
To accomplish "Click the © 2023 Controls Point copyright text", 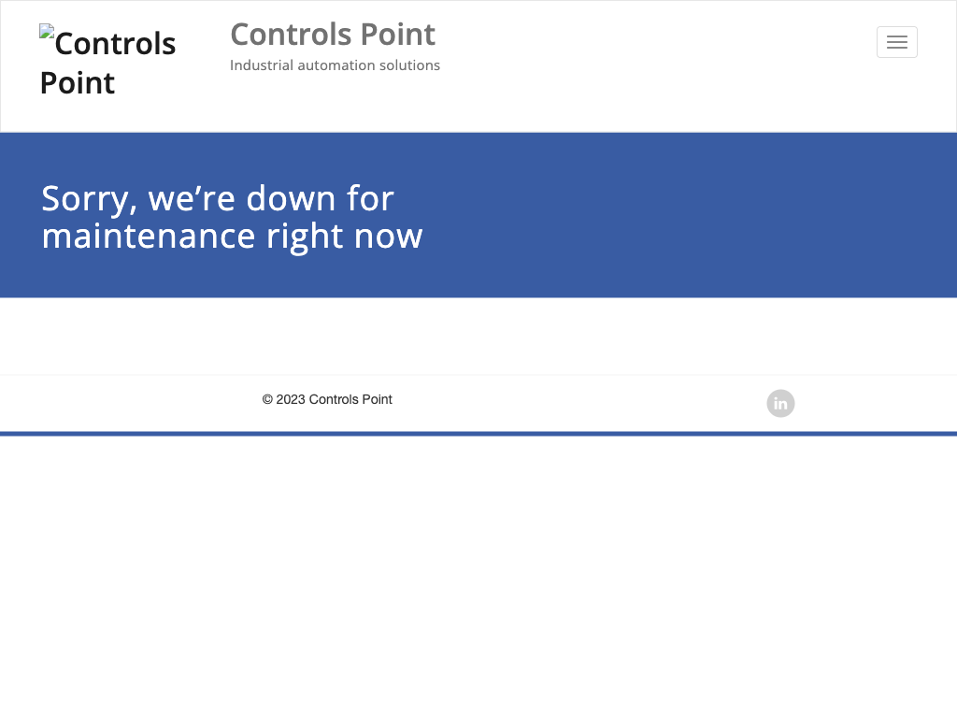I will tap(327, 399).
